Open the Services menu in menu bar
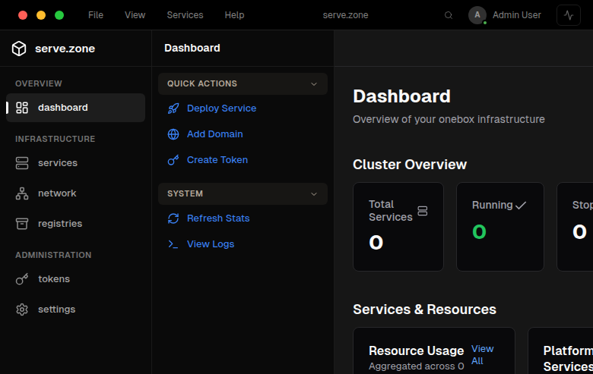Image resolution: width=593 pixels, height=374 pixels. [x=185, y=15]
